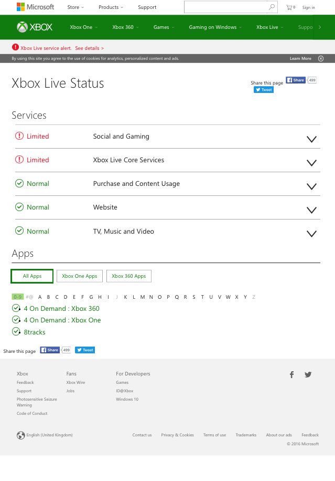Open the Gaming on Windows menu
The height and width of the screenshot is (481, 335).
point(215,27)
